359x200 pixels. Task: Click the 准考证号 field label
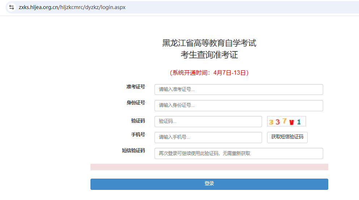click(135, 87)
